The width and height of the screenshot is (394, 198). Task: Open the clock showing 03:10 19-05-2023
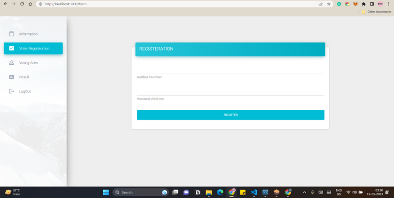[374, 192]
